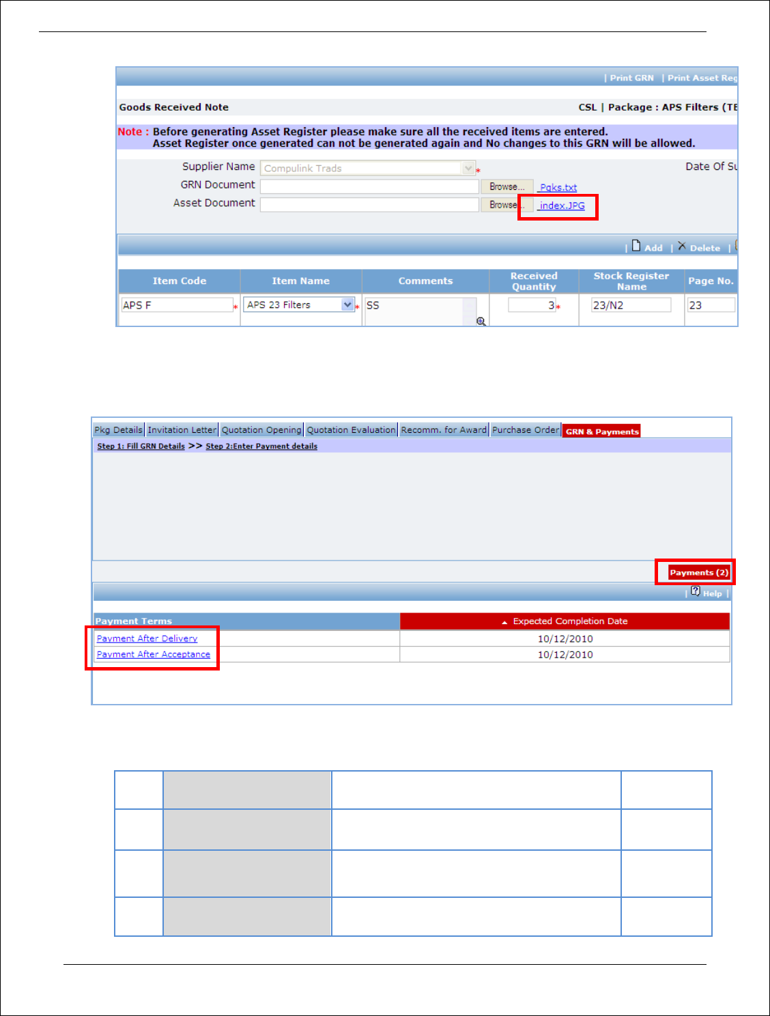
Task: Switch to Pkg Details tab
Action: (119, 430)
